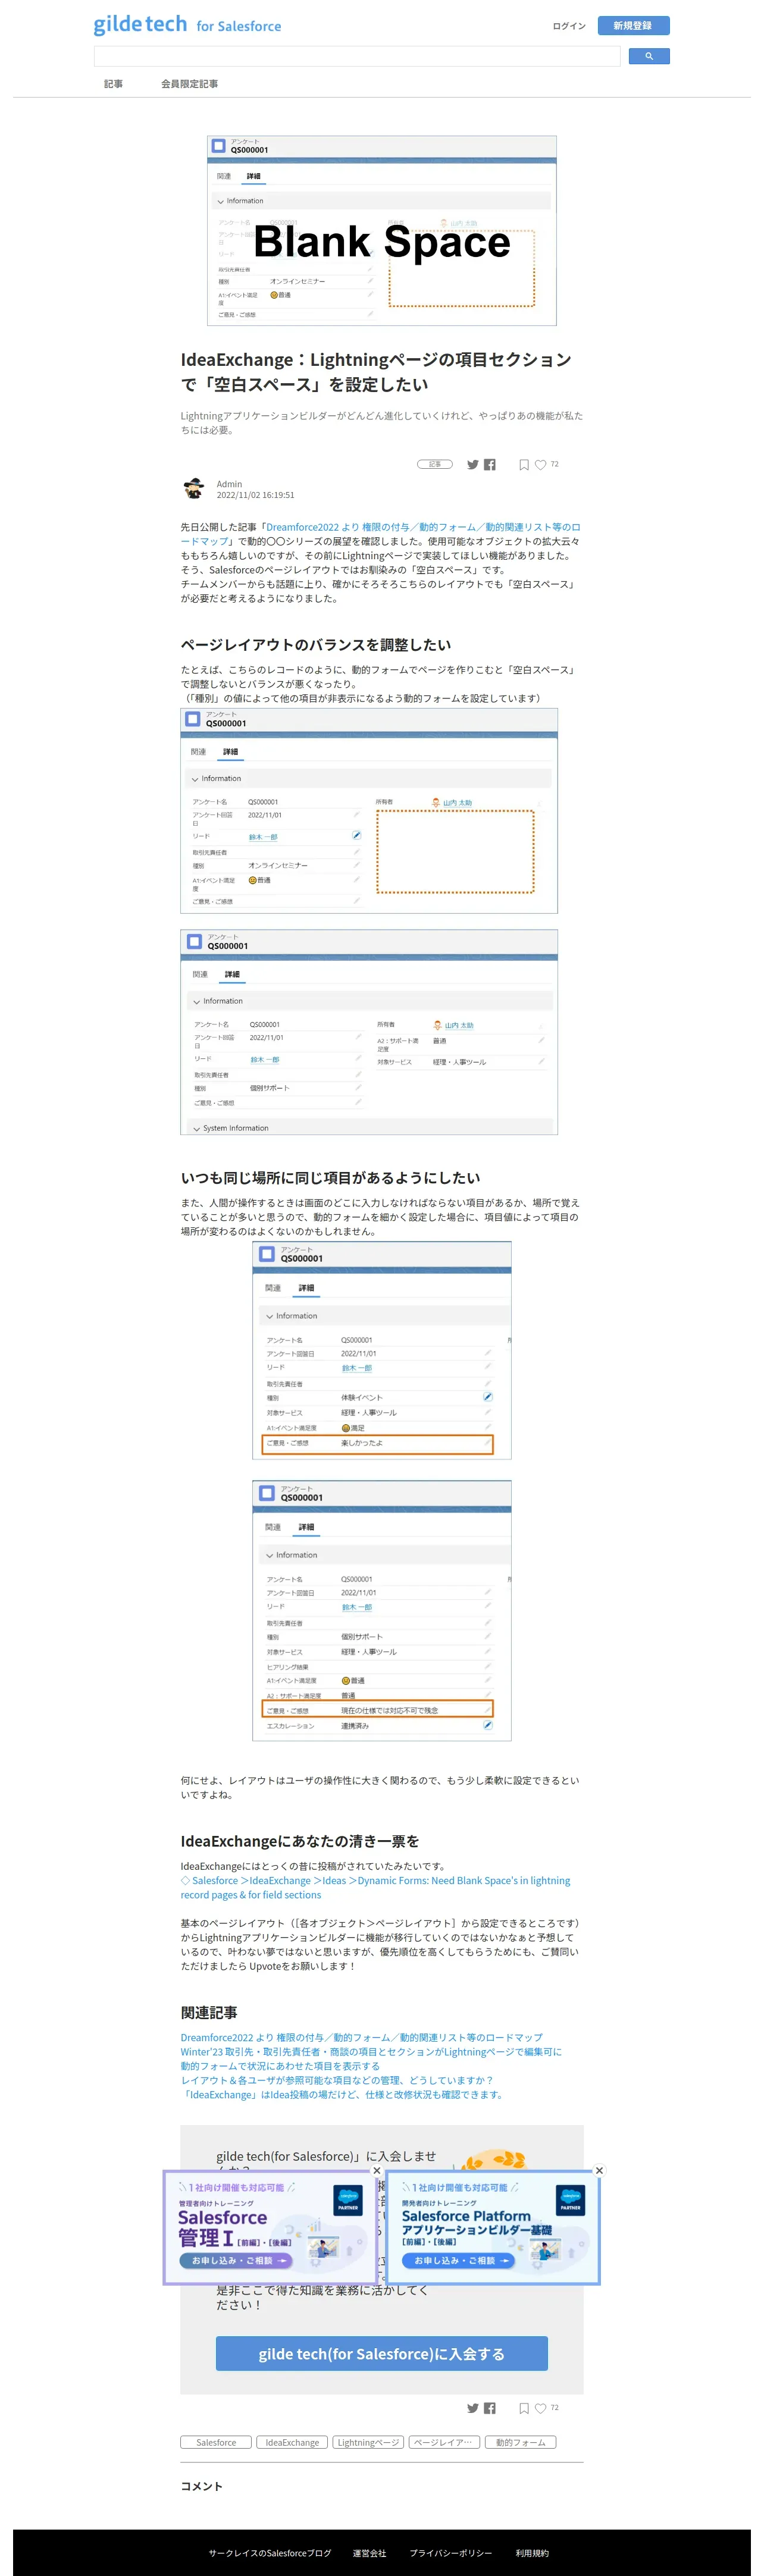The image size is (764, 2576).
Task: Open 利用規約 footer link
Action: point(532,2553)
